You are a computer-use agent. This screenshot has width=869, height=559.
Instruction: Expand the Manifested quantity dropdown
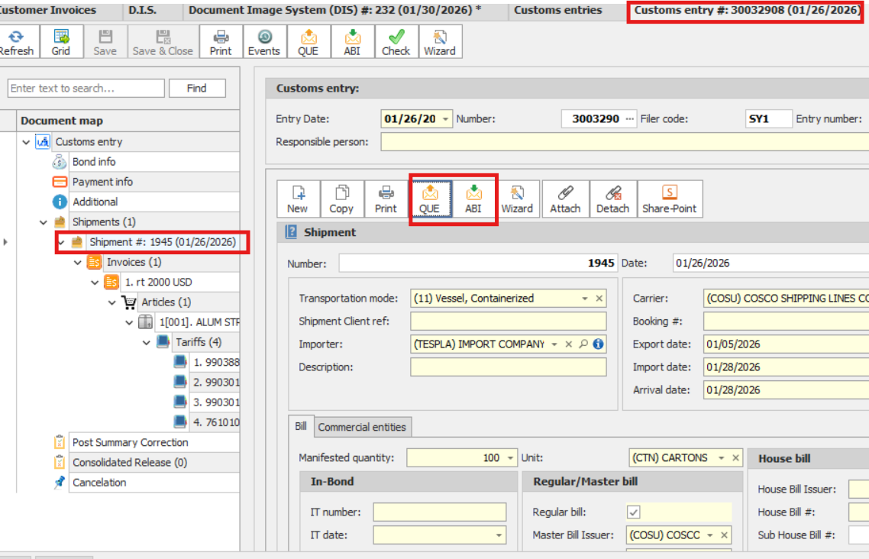510,458
